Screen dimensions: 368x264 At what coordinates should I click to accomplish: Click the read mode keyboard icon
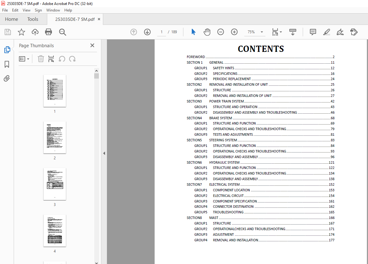pyautogui.click(x=293, y=32)
